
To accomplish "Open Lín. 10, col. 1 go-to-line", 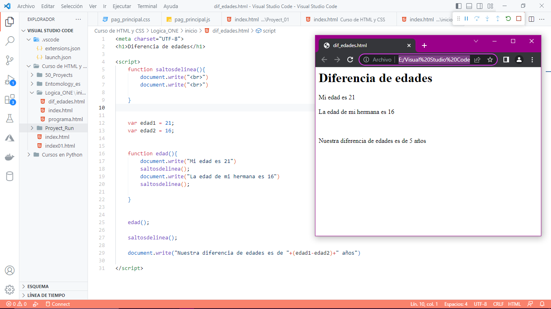I will pyautogui.click(x=424, y=304).
